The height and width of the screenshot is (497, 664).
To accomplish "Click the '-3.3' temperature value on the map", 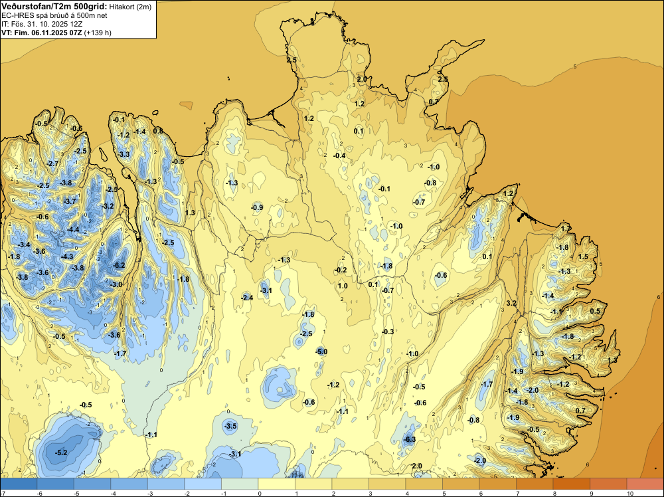I will 124,154.
